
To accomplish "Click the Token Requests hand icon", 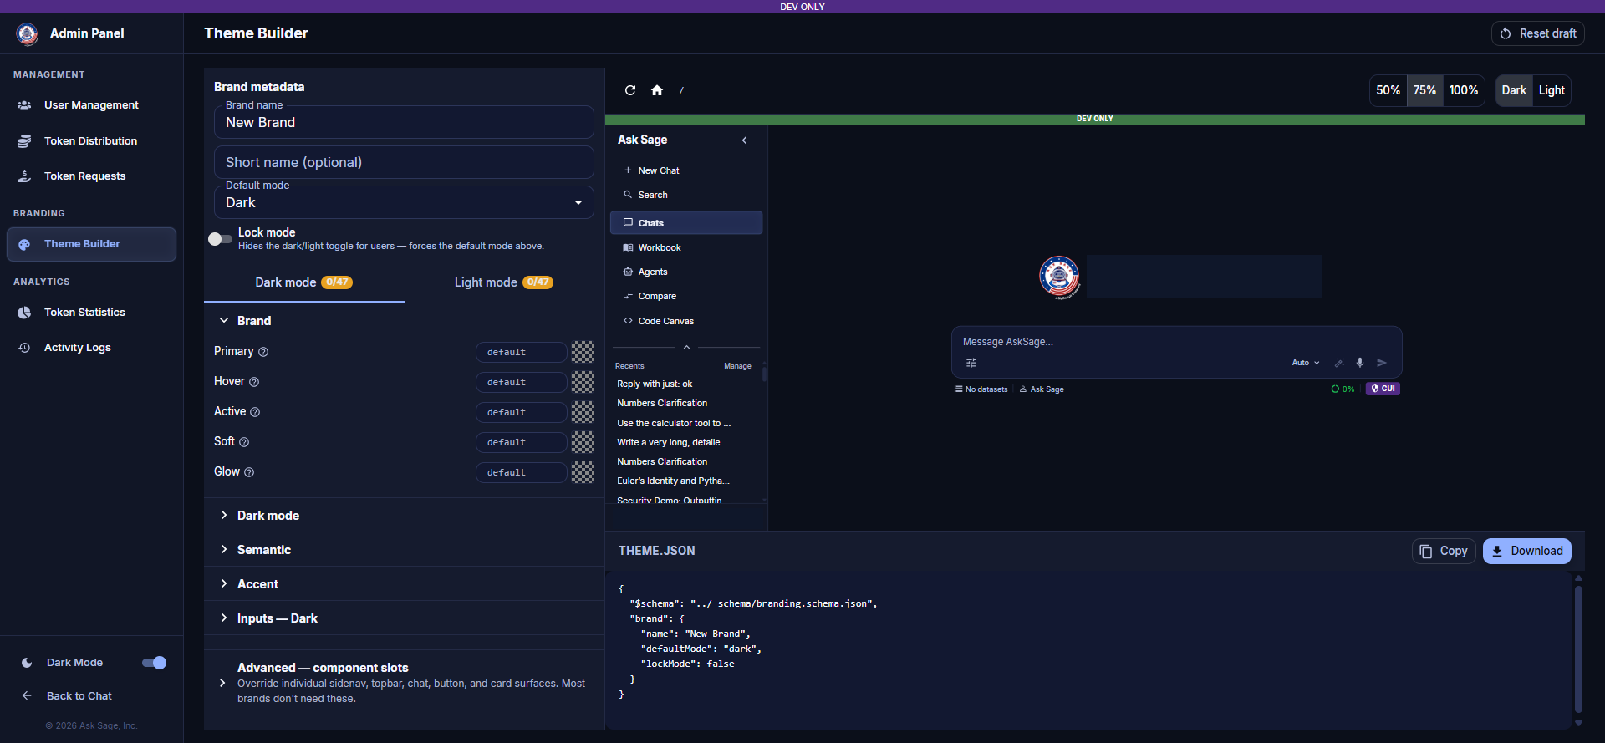I will click(24, 176).
